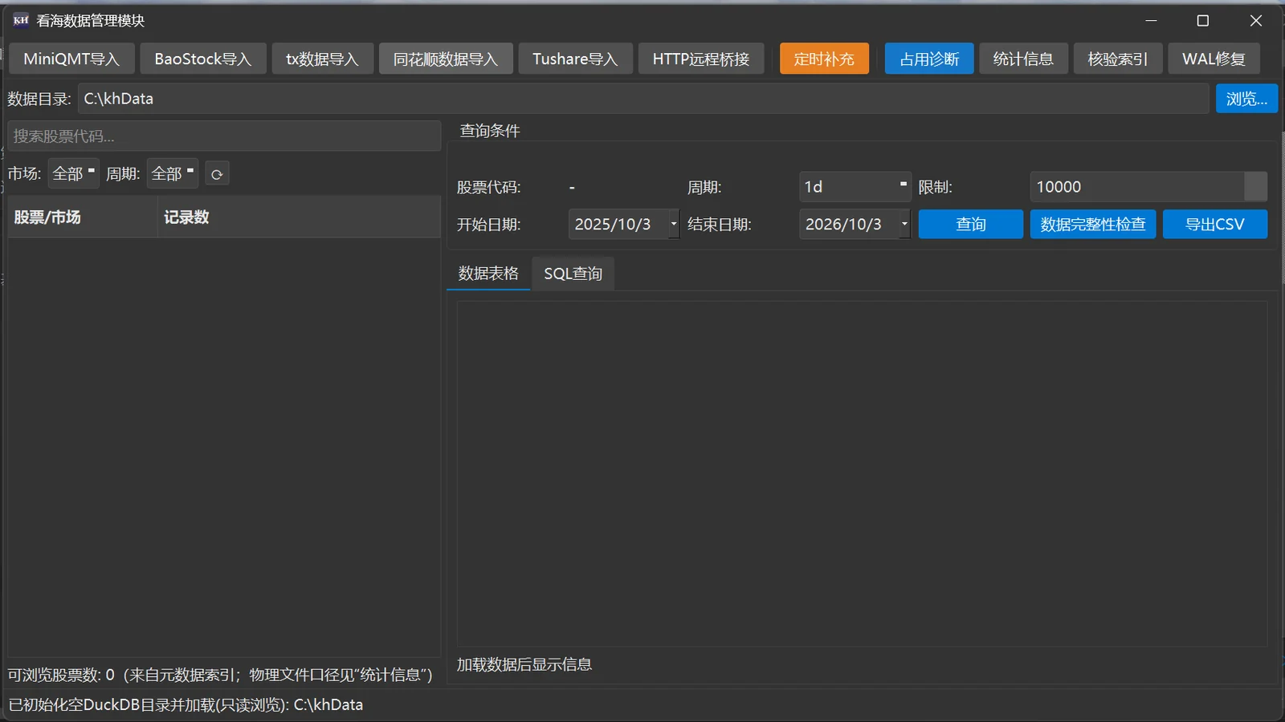
Task: Start WAL修复 repair
Action: coord(1214,59)
